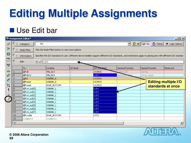Click the numbered node icon labeled 12
The image size is (191, 143).
point(8,75)
